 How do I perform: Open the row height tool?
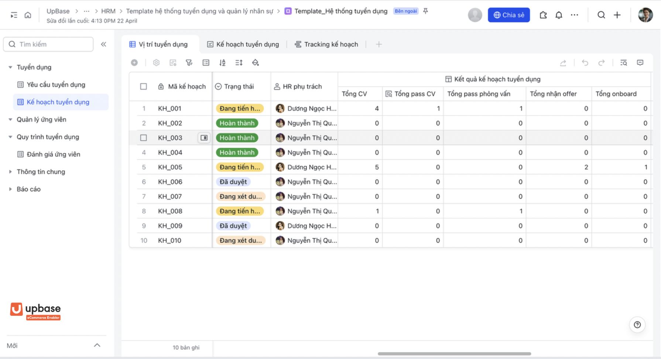pyautogui.click(x=239, y=63)
